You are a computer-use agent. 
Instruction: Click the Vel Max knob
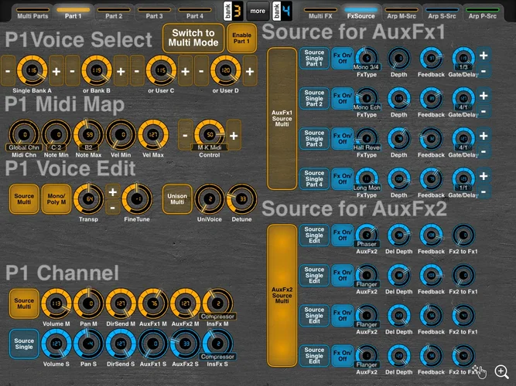point(153,134)
